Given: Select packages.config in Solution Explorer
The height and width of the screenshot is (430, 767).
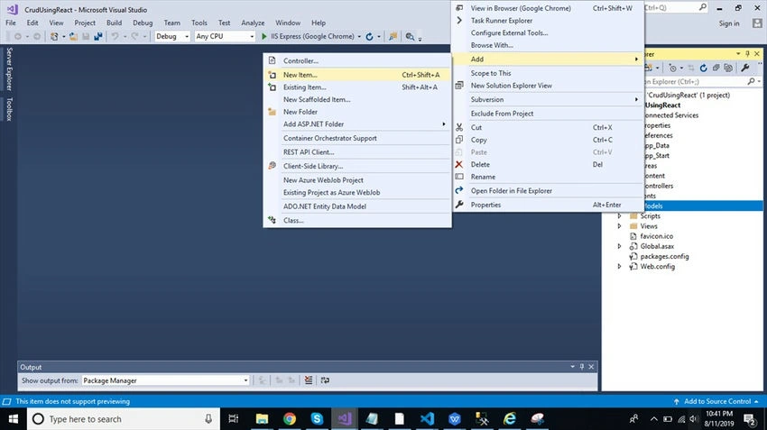Looking at the screenshot, I should tap(664, 257).
